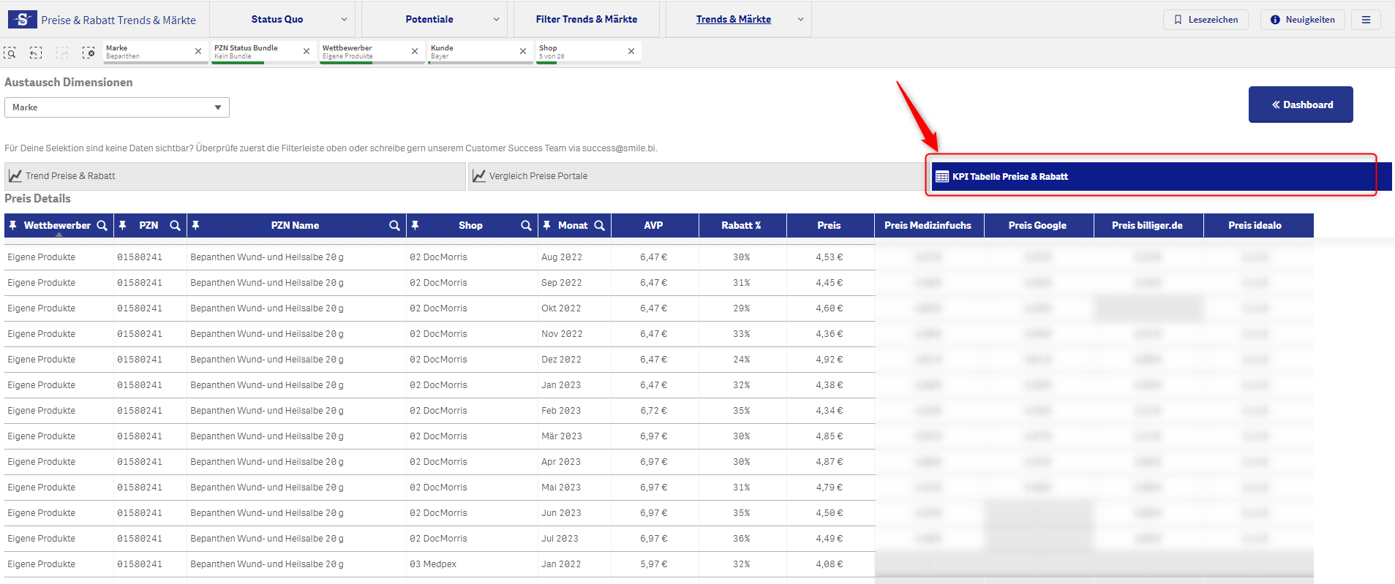This screenshot has width=1395, height=584.
Task: Open the Lesezeichen bookmarks button
Action: tap(1206, 20)
